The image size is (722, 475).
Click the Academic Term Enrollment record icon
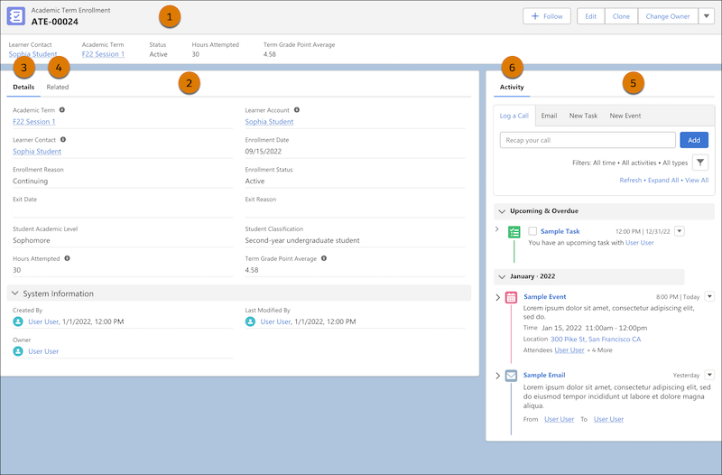[16, 16]
